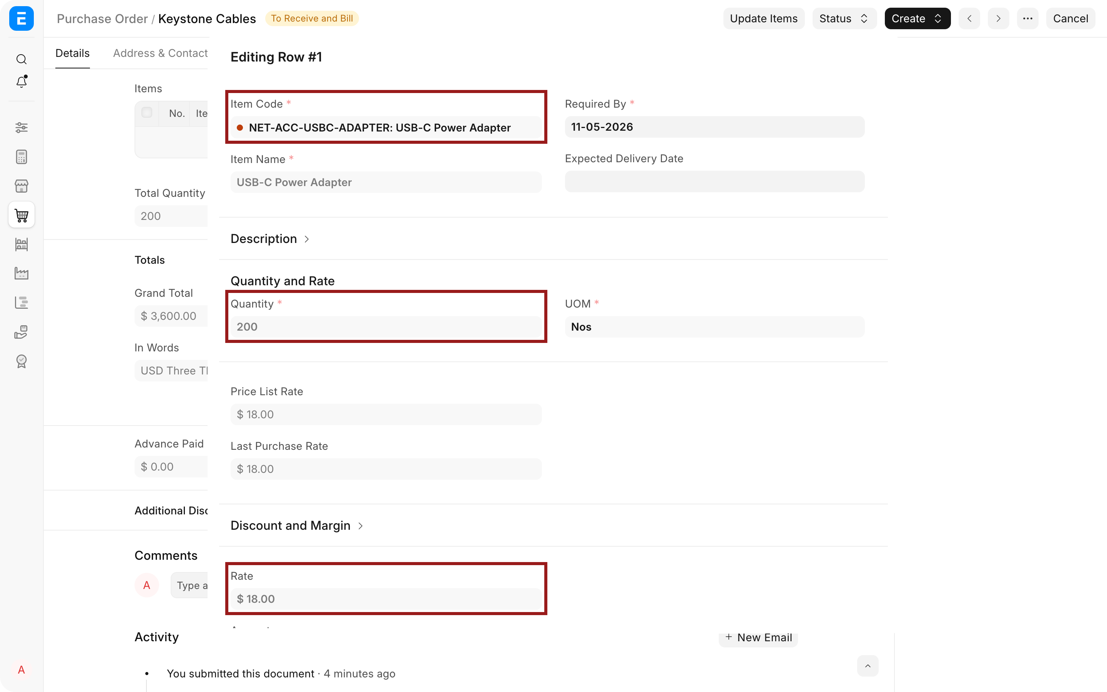The image size is (1107, 692).
Task: Open the Create dropdown
Action: pyautogui.click(x=917, y=19)
